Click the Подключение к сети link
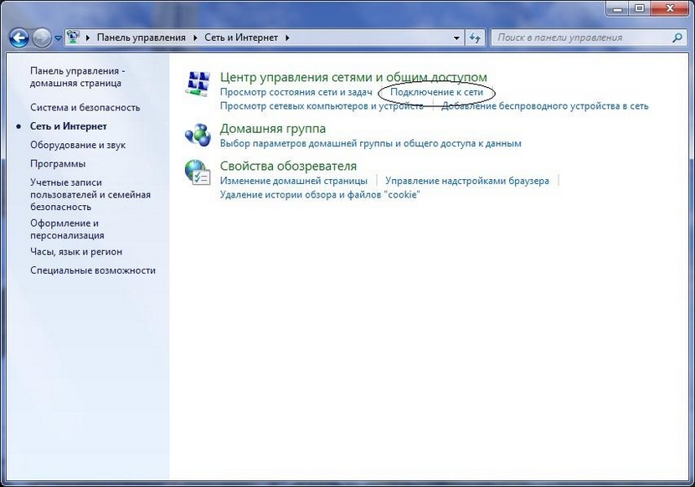Screen dimensions: 695x487 coord(436,92)
